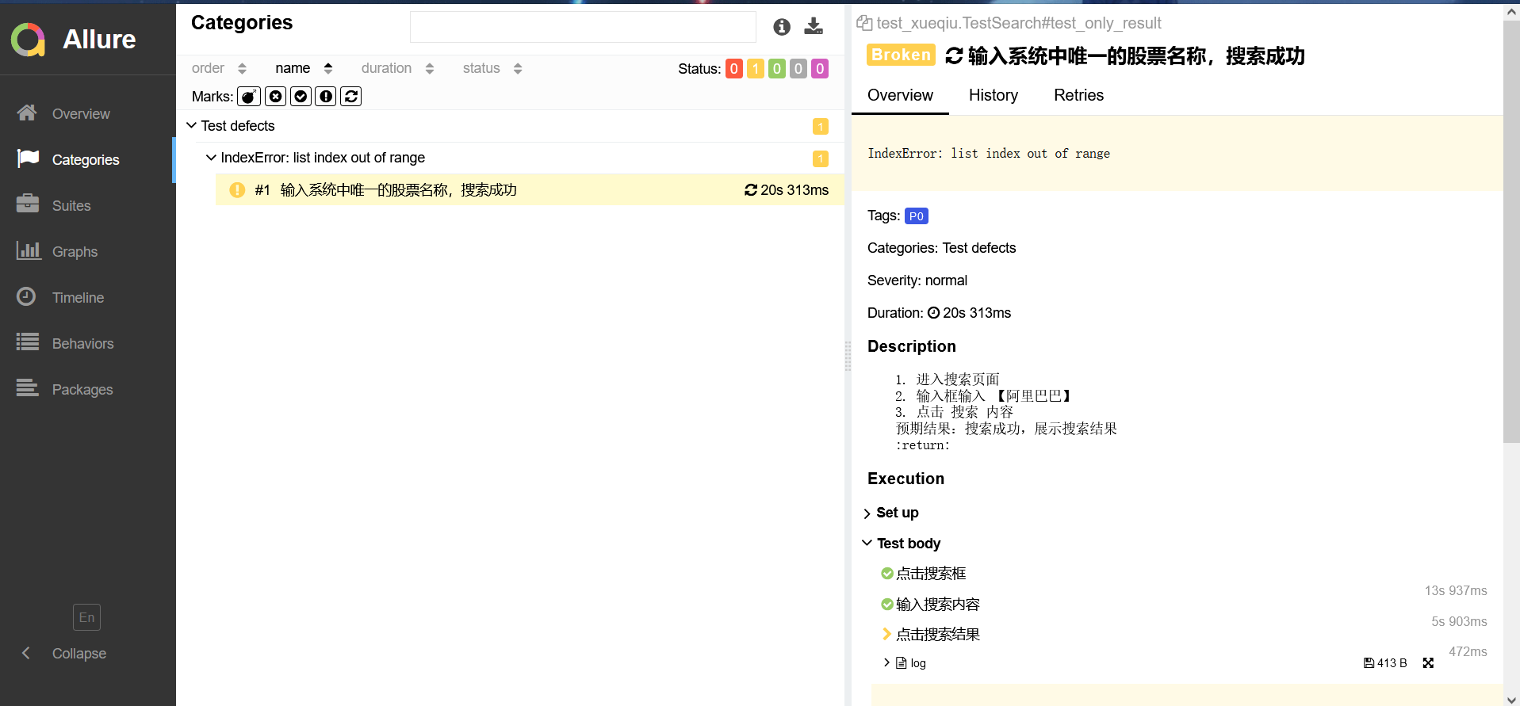
Task: Collapse the Test defects category
Action: tap(192, 125)
